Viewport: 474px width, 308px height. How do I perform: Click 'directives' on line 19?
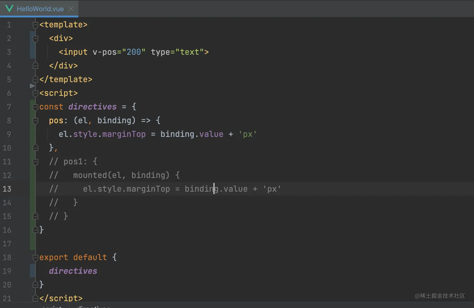click(x=73, y=271)
